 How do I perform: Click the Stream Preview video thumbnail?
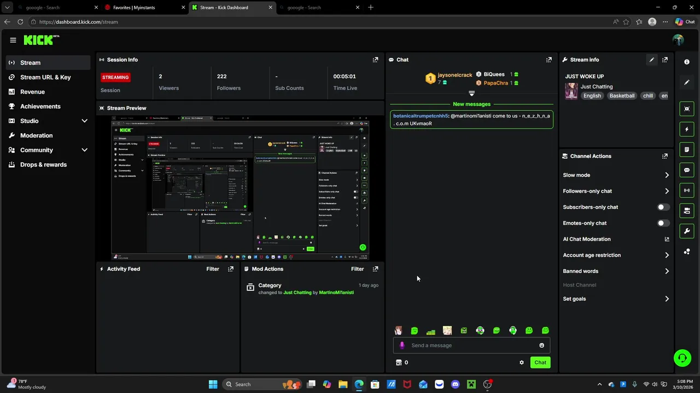coord(240,187)
